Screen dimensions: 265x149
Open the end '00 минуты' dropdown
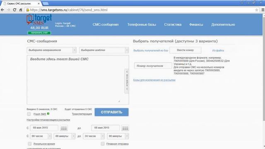point(118,136)
